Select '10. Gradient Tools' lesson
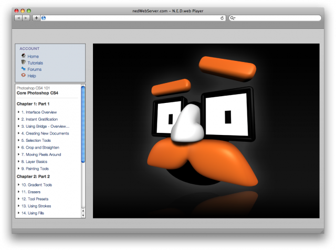336x250 pixels. (37, 185)
